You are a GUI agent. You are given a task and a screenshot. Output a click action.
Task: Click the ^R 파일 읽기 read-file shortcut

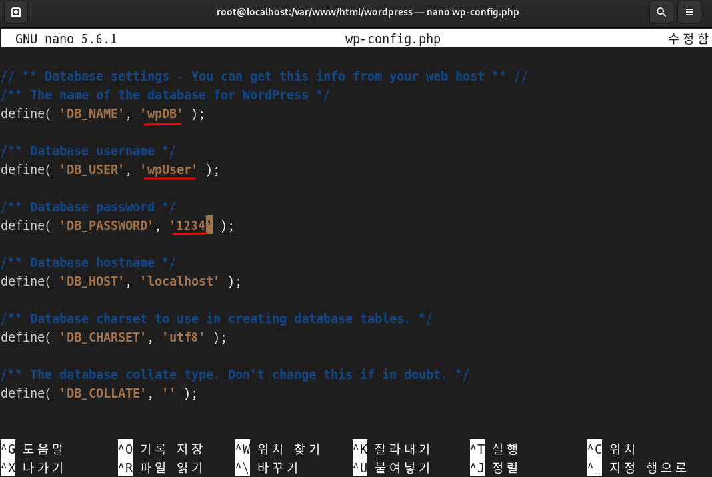point(160,468)
